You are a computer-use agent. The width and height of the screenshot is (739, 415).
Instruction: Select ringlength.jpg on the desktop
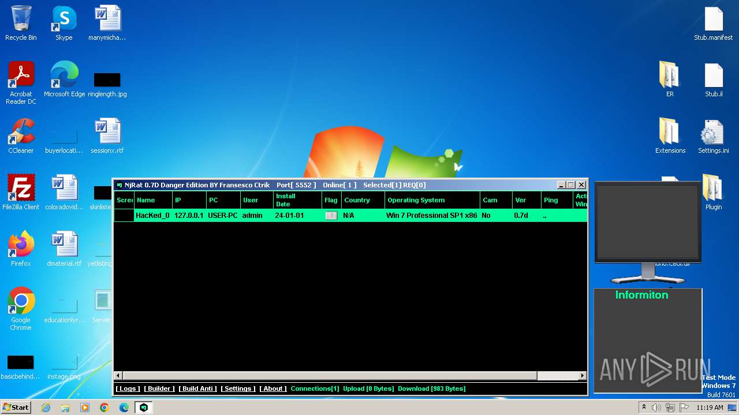click(107, 84)
